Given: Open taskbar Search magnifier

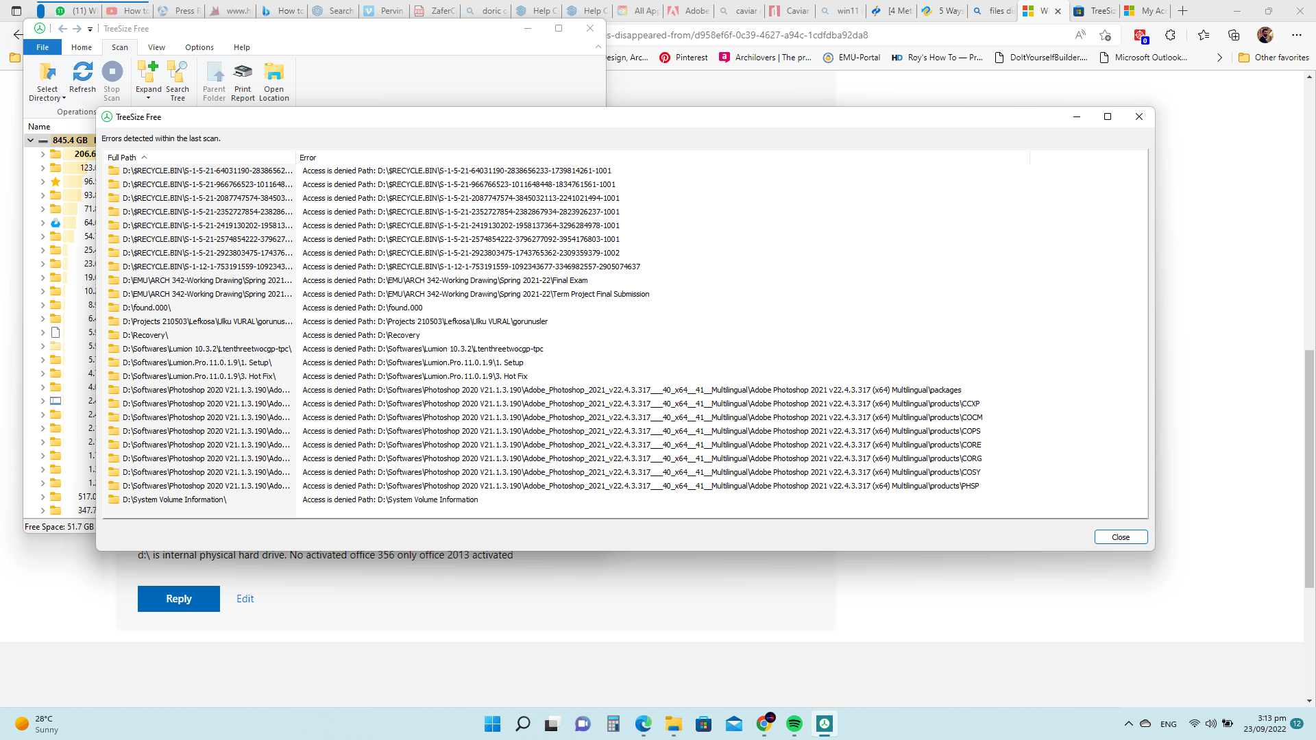Looking at the screenshot, I should (x=523, y=724).
